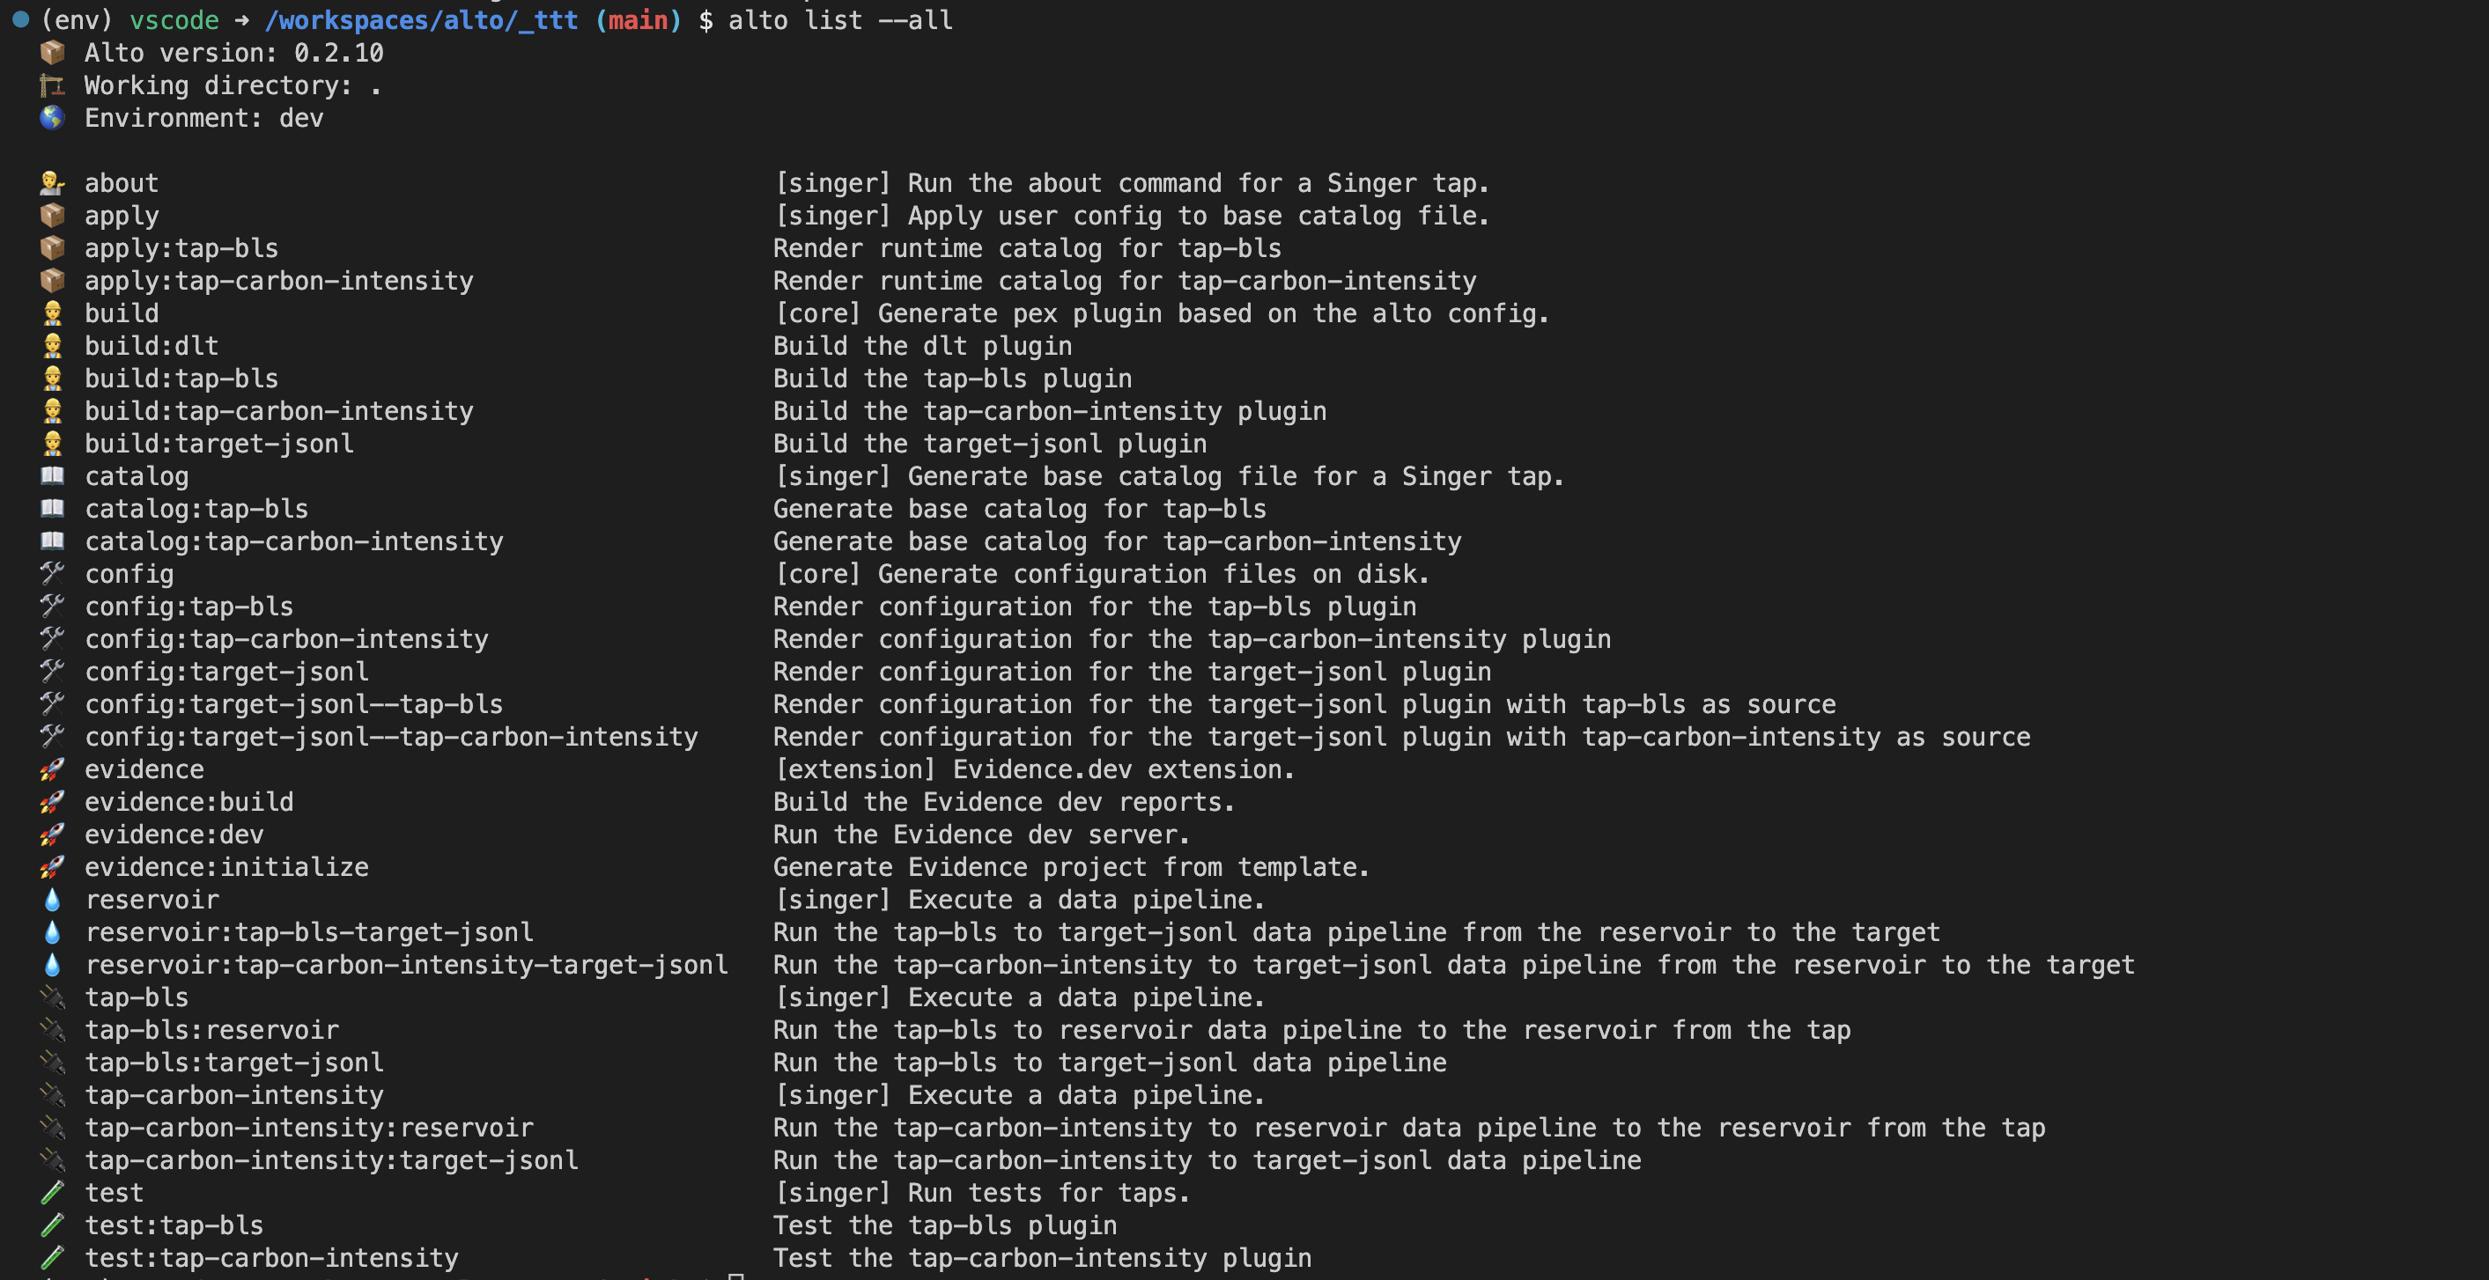The width and height of the screenshot is (2489, 1280).
Task: Select the config wrench icon next to 'config'
Action: point(50,571)
